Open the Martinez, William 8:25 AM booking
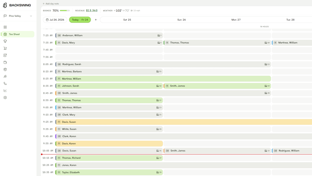The image size is (312, 176). 163,79
